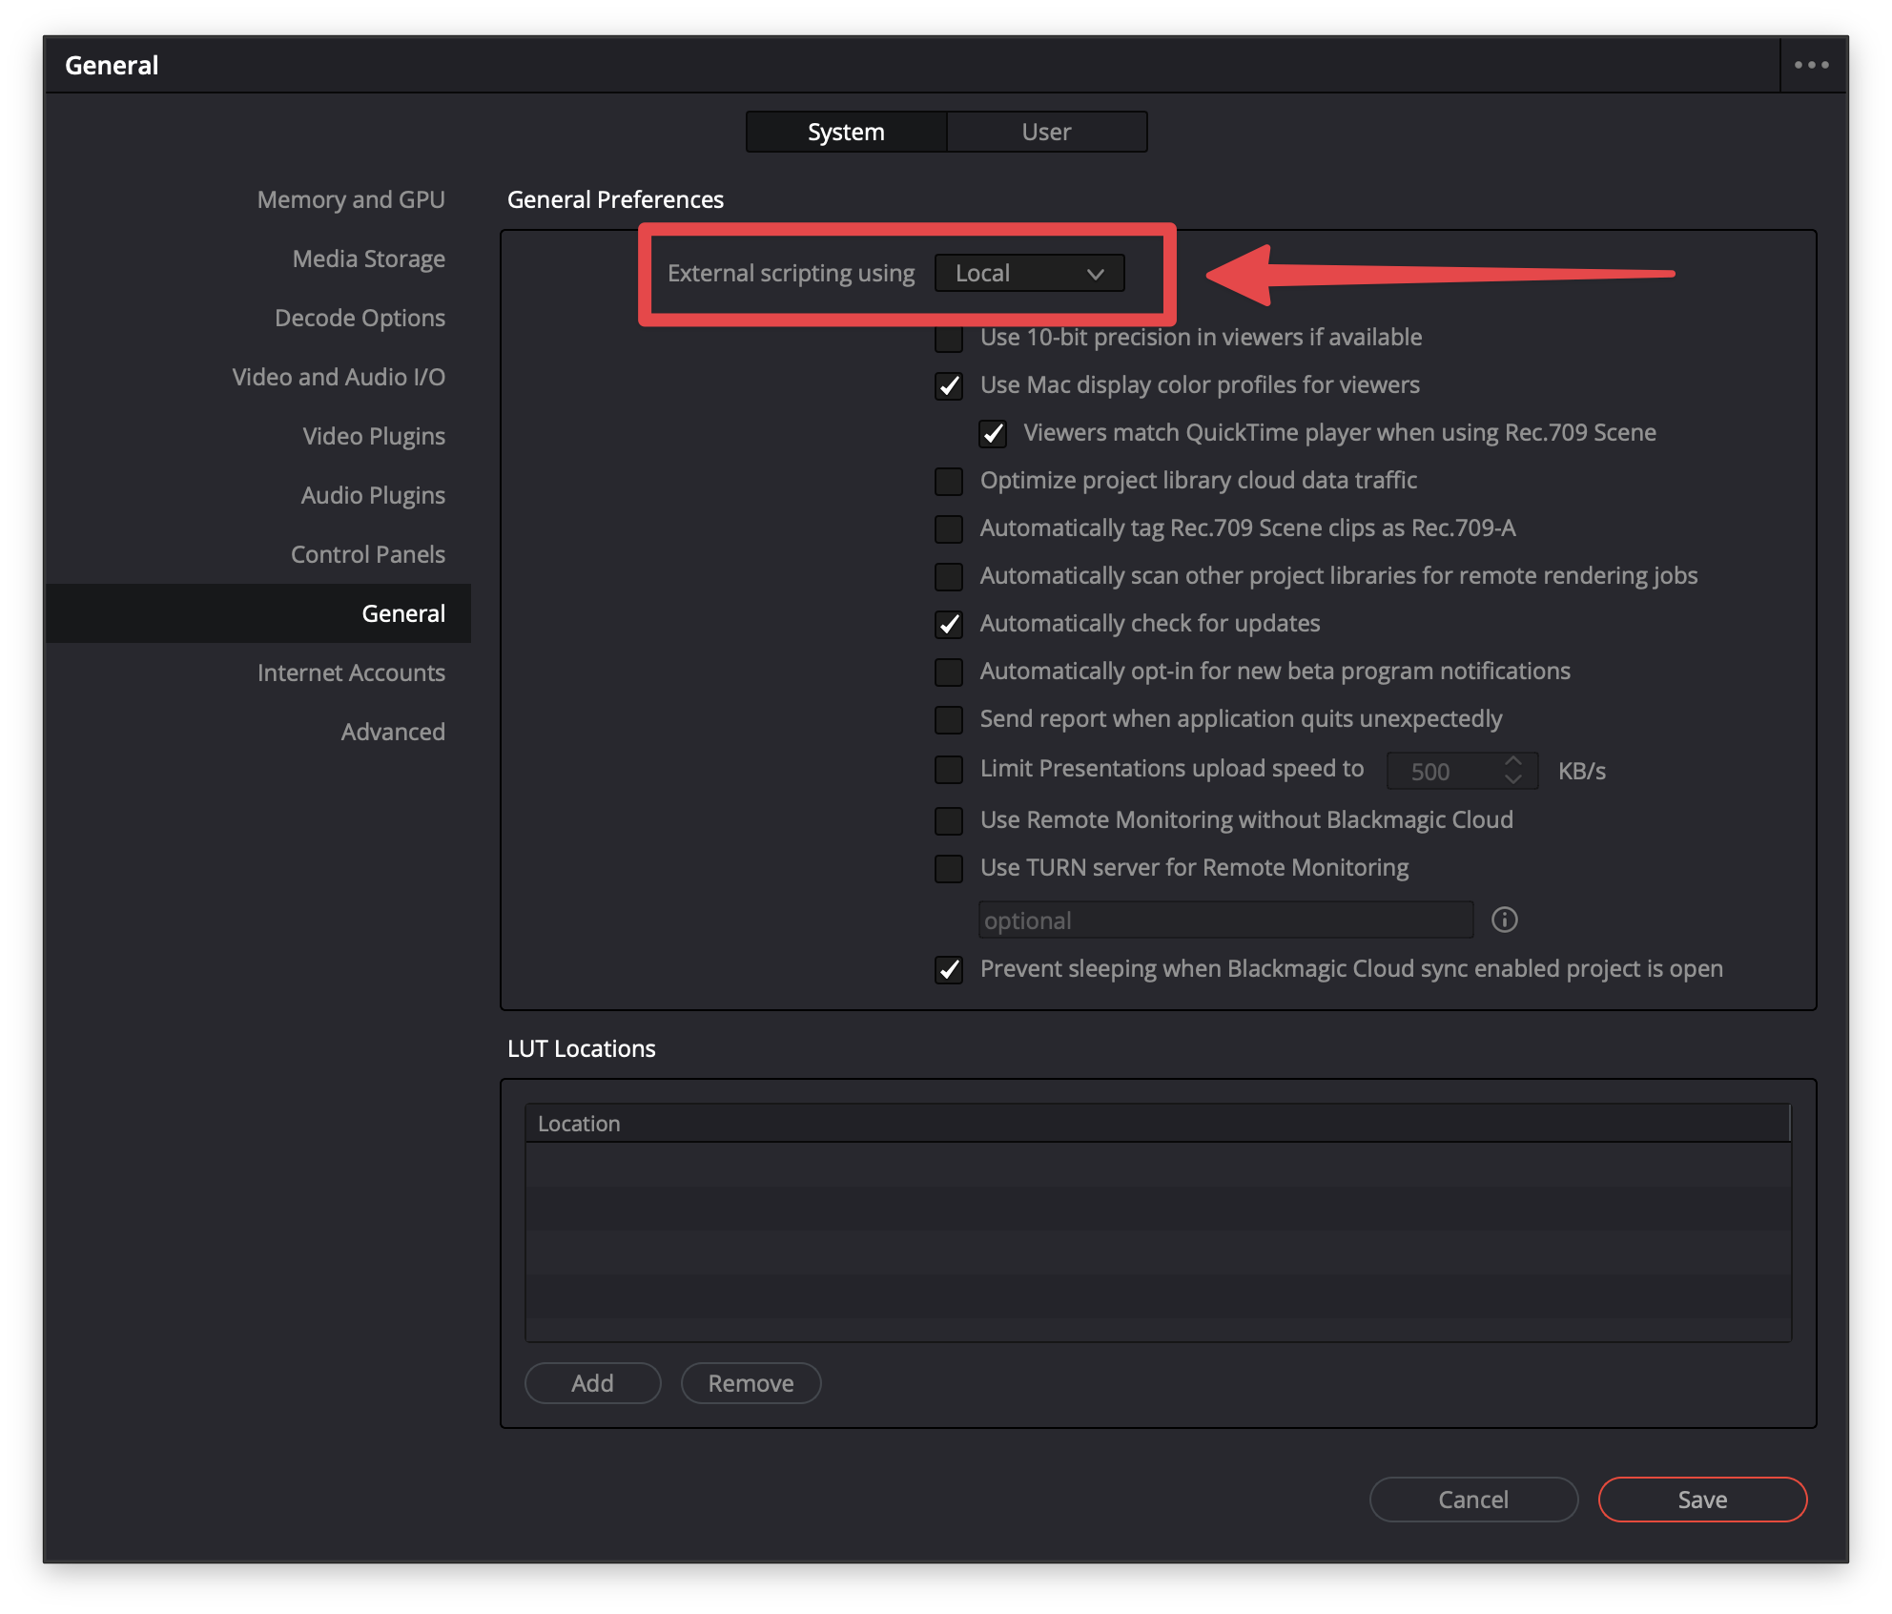The height and width of the screenshot is (1614, 1892).
Task: Switch to the User tab
Action: (x=1046, y=132)
